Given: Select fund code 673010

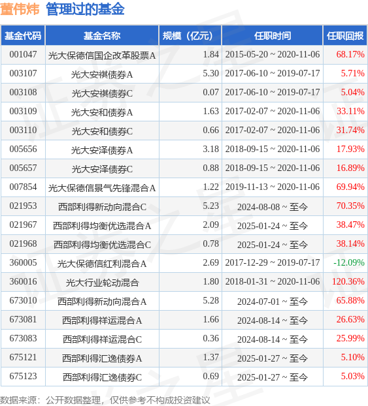Looking at the screenshot, I should 23,300.
